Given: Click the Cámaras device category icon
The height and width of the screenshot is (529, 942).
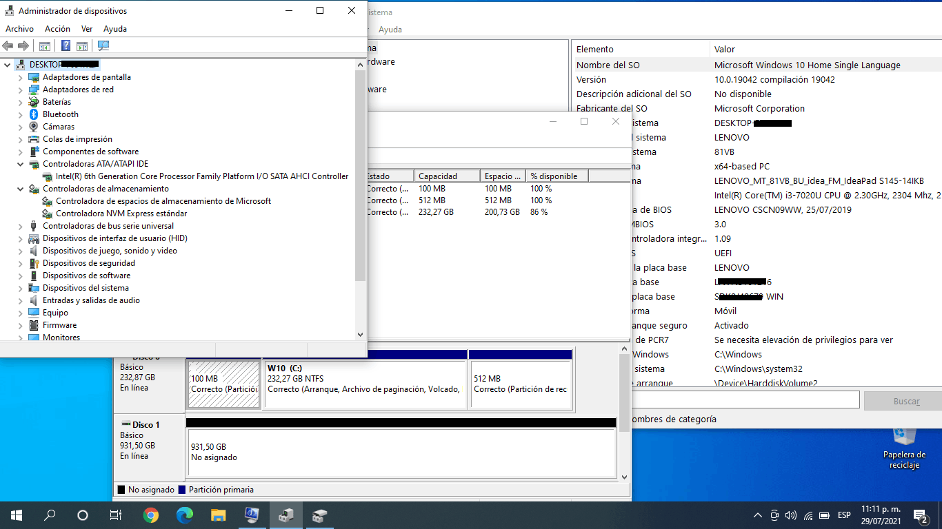Looking at the screenshot, I should point(34,127).
